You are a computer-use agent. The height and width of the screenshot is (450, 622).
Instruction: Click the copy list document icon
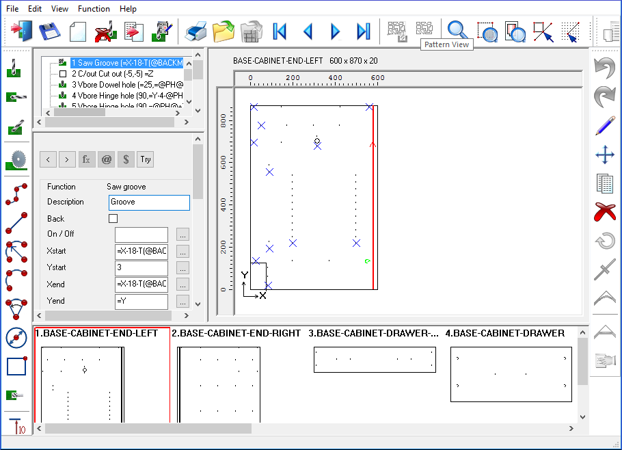coord(605,183)
